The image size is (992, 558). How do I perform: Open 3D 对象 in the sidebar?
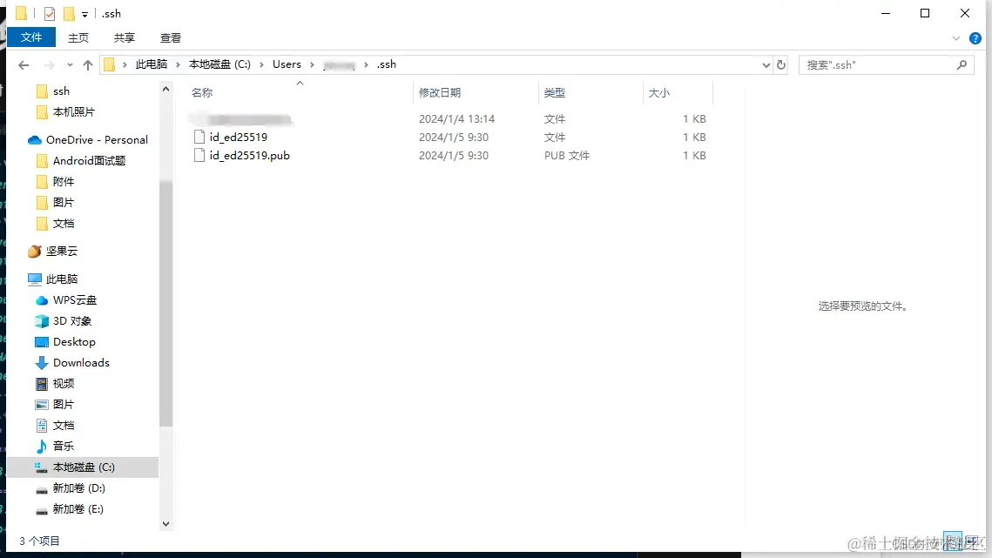(x=72, y=320)
